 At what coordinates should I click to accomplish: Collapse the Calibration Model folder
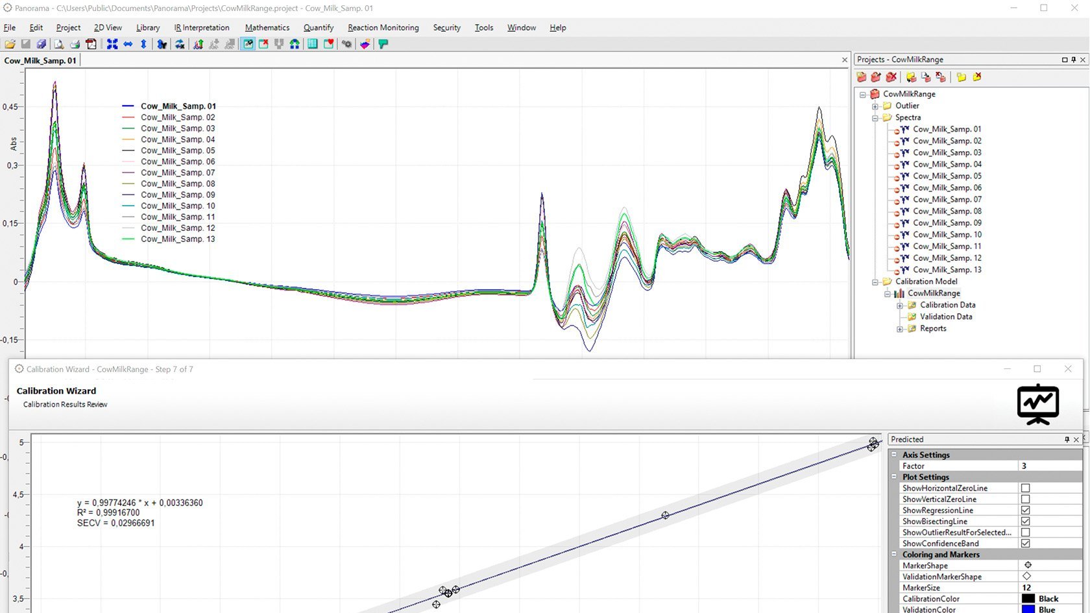[875, 282]
